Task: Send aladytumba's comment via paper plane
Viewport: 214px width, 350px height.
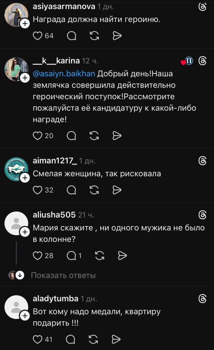Action: 116,339
